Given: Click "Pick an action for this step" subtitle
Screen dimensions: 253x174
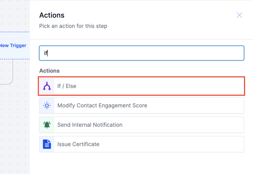Looking at the screenshot, I should [73, 26].
